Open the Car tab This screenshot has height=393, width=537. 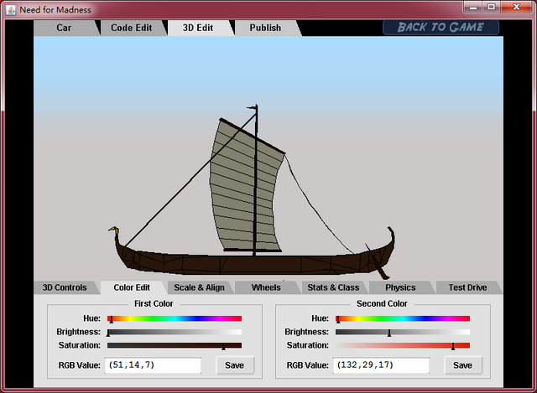64,28
